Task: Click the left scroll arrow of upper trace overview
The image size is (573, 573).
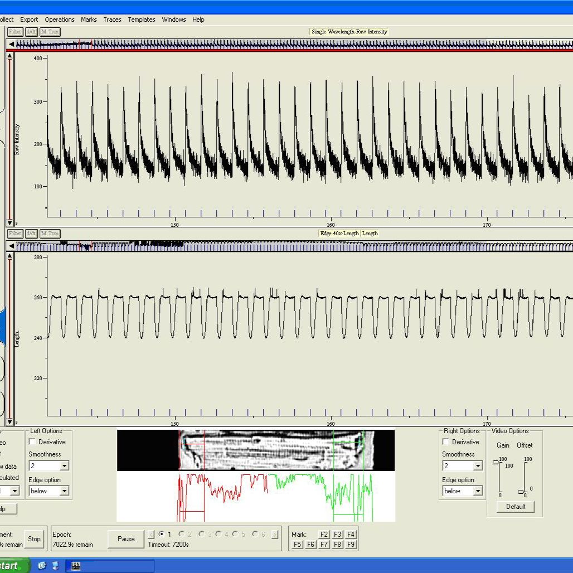Action: point(11,44)
